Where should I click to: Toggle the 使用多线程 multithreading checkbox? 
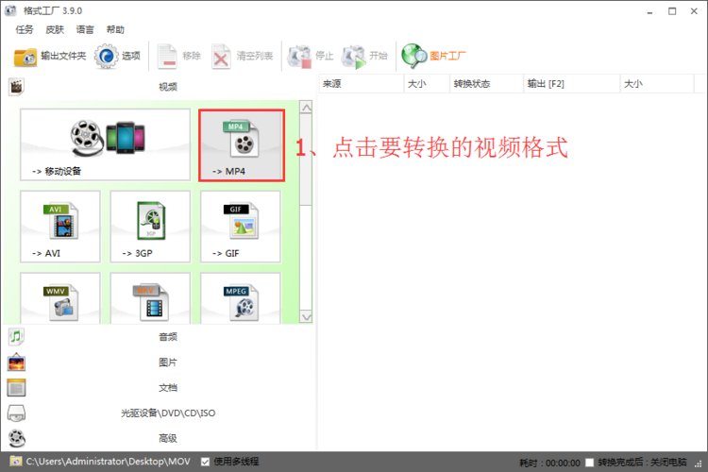click(x=205, y=462)
